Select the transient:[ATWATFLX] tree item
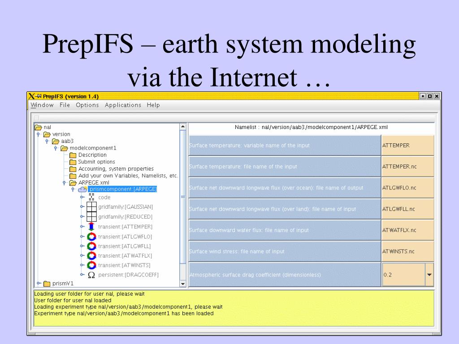 (125, 256)
